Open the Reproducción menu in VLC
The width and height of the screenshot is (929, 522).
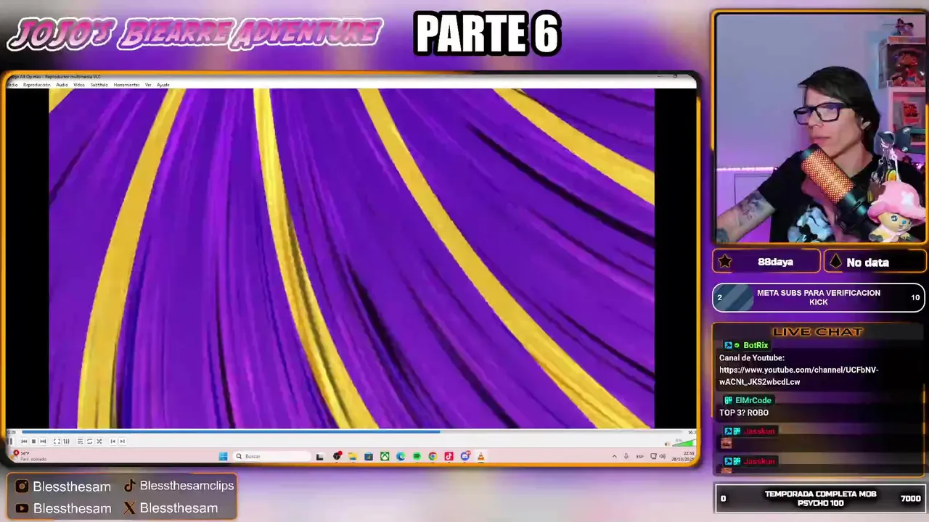pos(37,85)
